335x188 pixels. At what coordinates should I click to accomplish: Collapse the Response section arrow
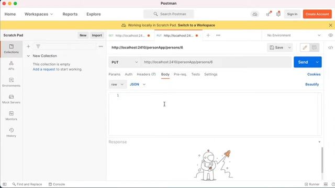[319, 142]
